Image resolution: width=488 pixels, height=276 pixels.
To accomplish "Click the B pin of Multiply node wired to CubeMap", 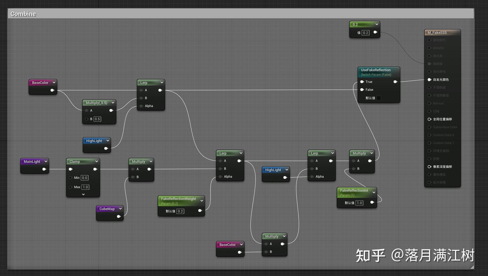I will [133, 177].
